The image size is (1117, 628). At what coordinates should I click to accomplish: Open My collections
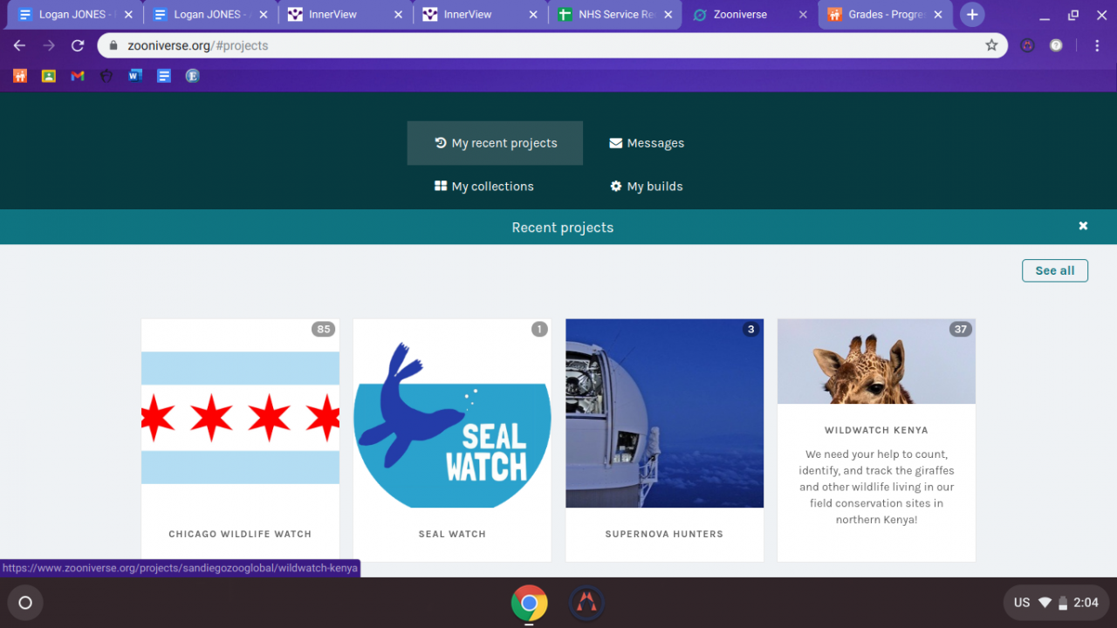[484, 186]
